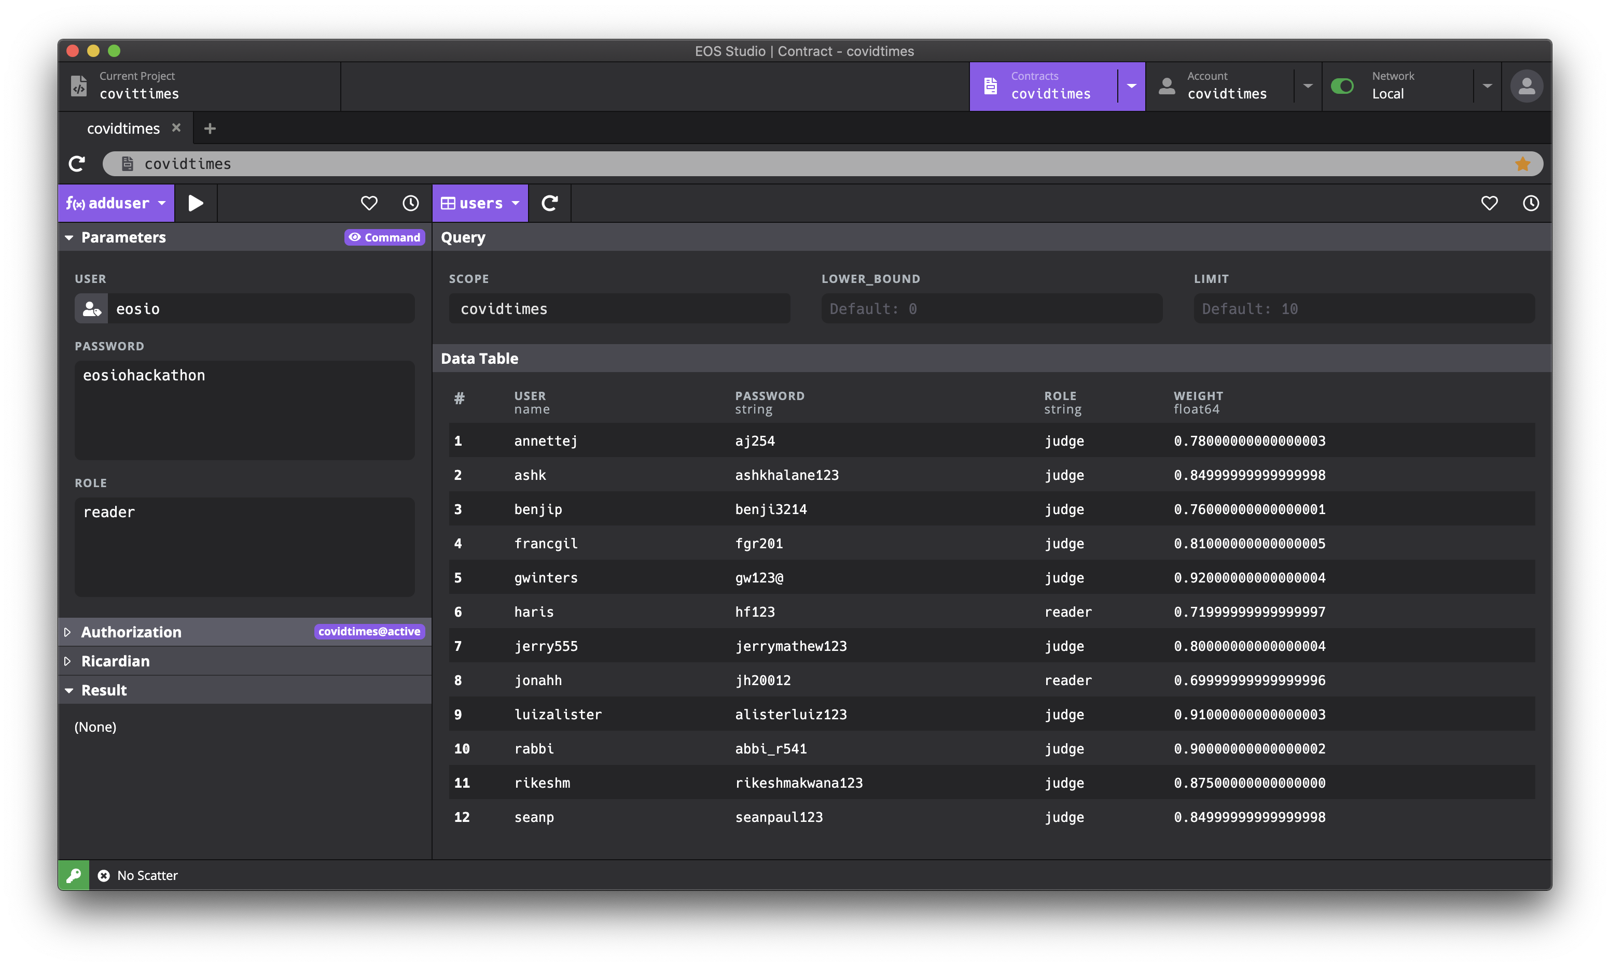Select the covidtimes tab
The width and height of the screenshot is (1610, 967).
pos(123,129)
